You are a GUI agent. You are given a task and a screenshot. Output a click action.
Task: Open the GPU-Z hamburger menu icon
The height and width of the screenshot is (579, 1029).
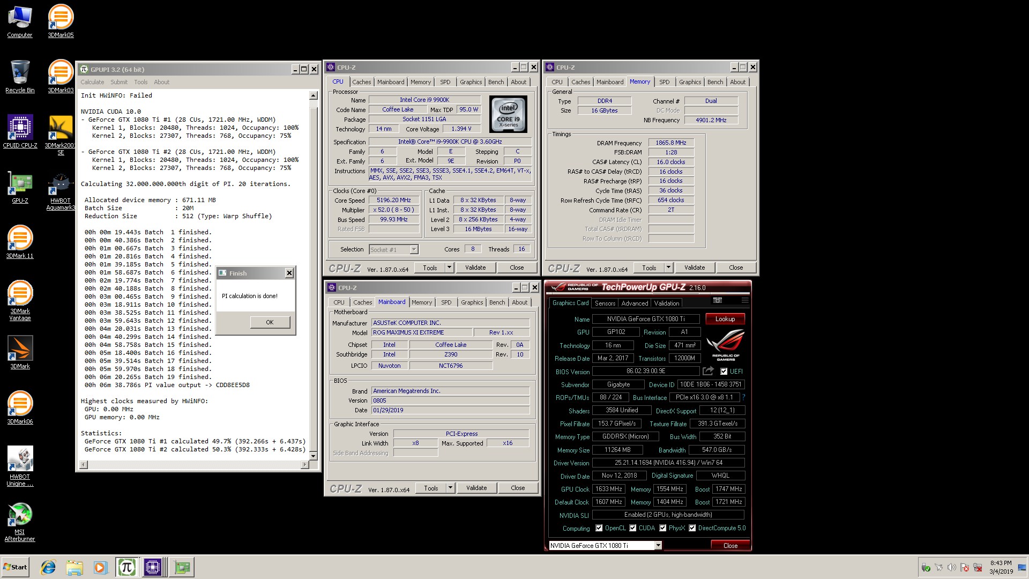coord(744,300)
